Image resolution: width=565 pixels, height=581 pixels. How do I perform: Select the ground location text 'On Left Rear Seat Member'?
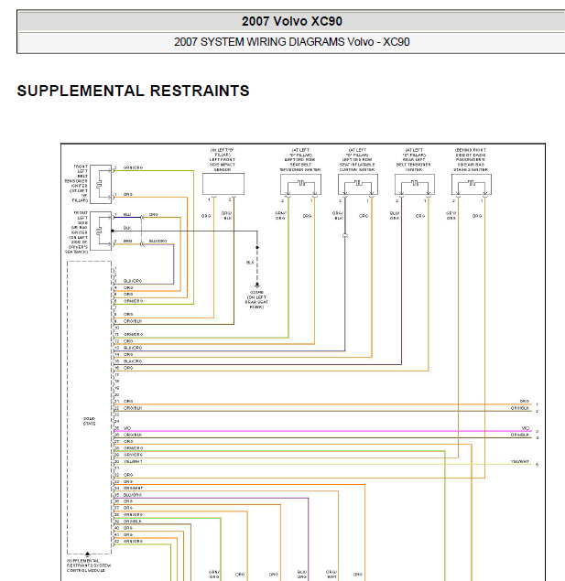click(256, 302)
